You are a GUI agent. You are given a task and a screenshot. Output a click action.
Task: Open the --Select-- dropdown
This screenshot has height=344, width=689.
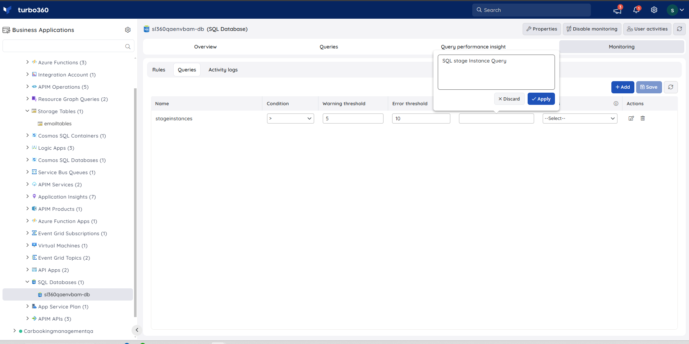580,118
